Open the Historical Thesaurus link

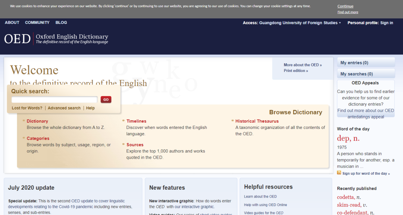[257, 121]
